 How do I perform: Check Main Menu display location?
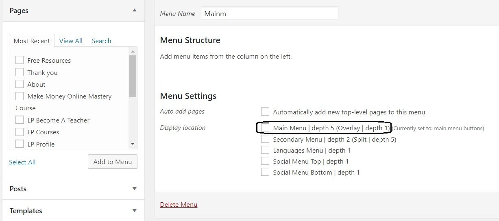click(x=265, y=128)
